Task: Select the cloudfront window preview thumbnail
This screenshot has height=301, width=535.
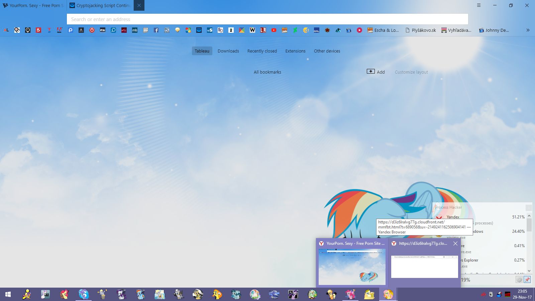Action: click(425, 267)
